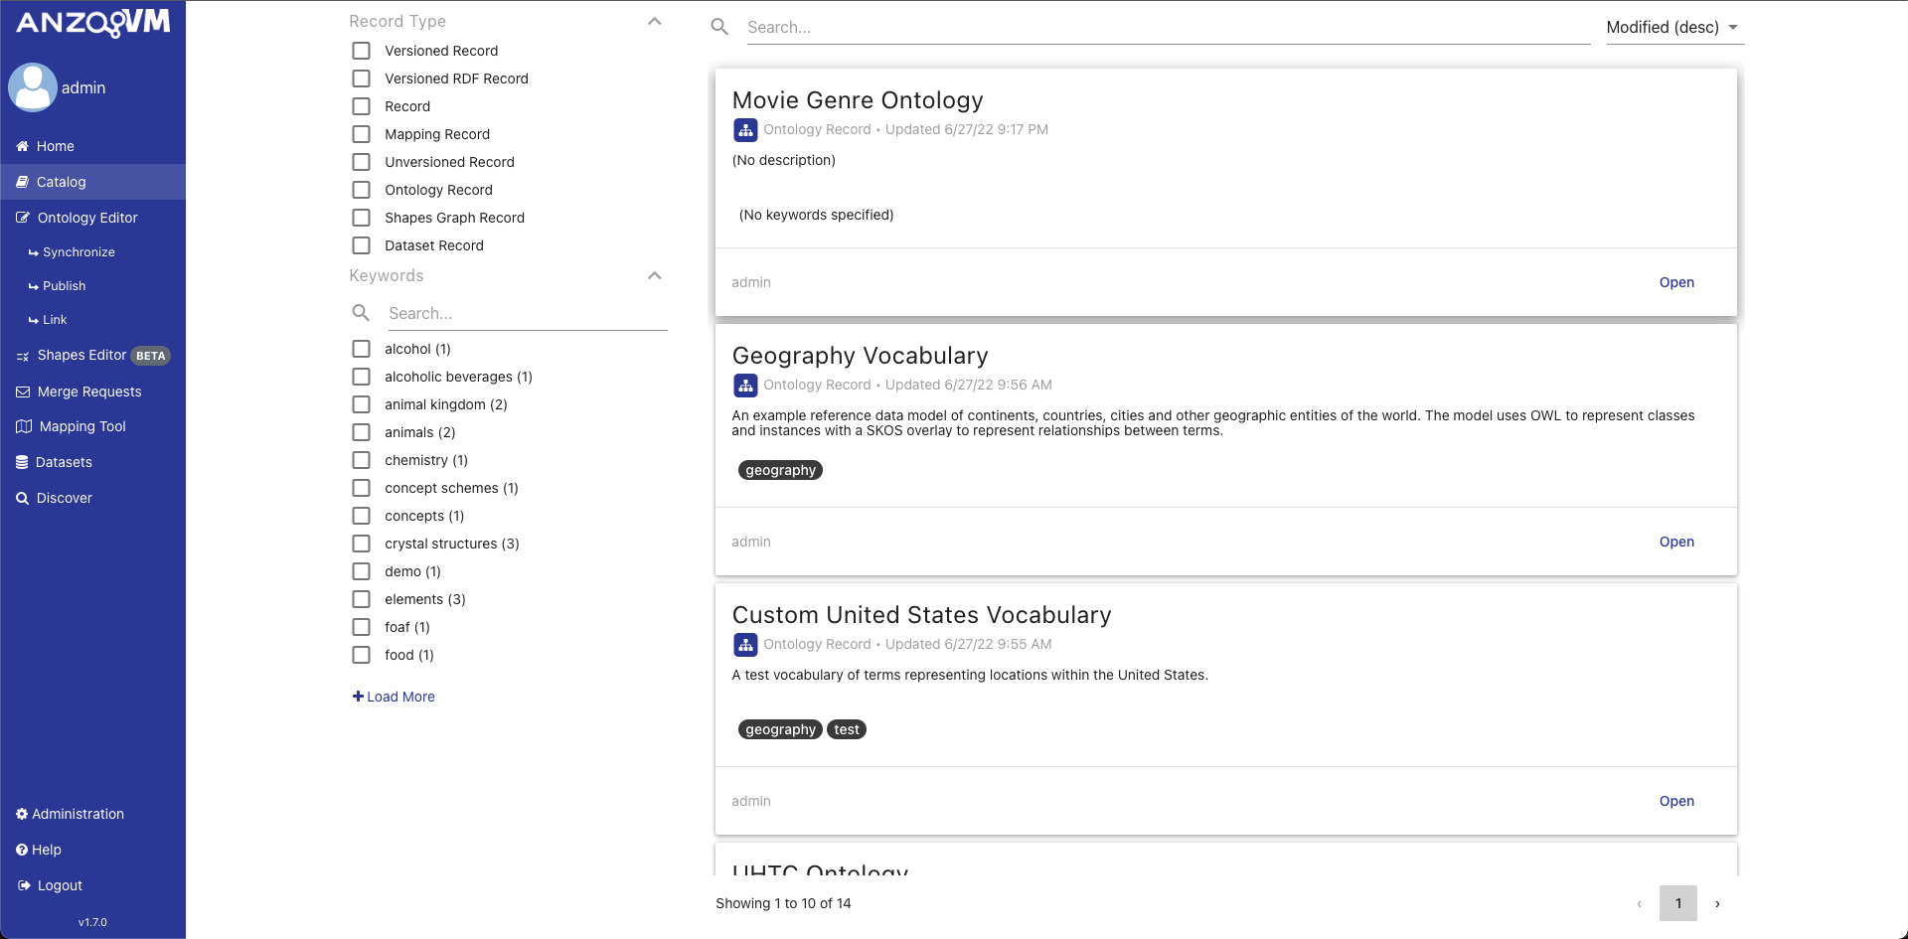The width and height of the screenshot is (1908, 939).
Task: Click the Merge Requests envelope icon
Action: [23, 391]
